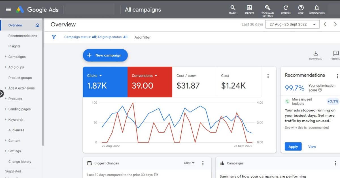Open Notifications from the bell icon

pos(316,9)
